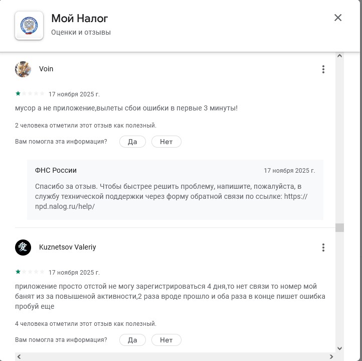Click the star rating on Voin's review
The height and width of the screenshot is (361, 362).
(30, 94)
